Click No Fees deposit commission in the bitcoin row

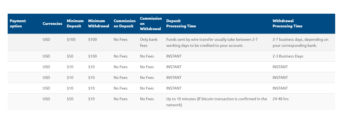(x=121, y=99)
